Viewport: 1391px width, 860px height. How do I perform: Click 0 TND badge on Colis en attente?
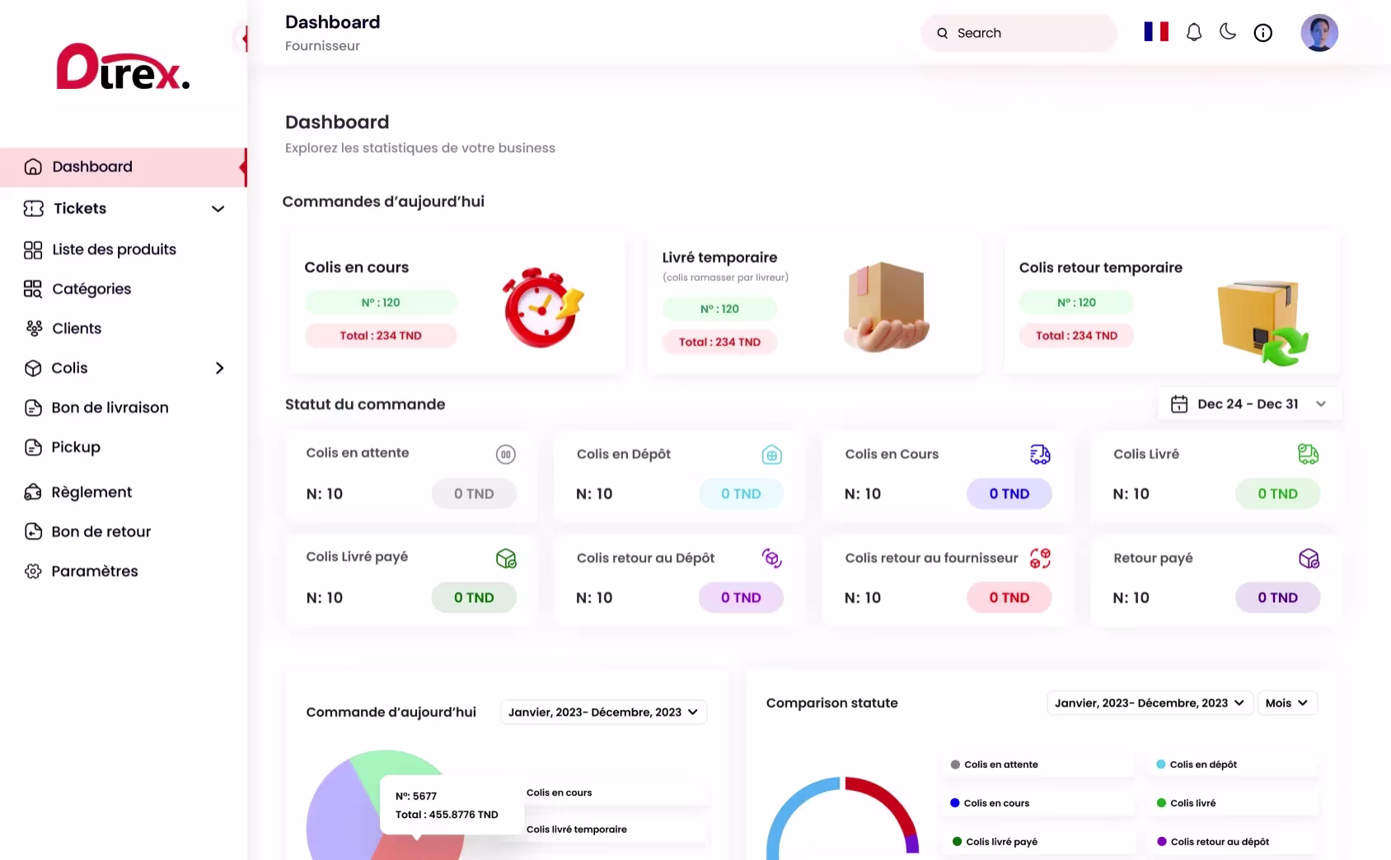[x=474, y=493]
